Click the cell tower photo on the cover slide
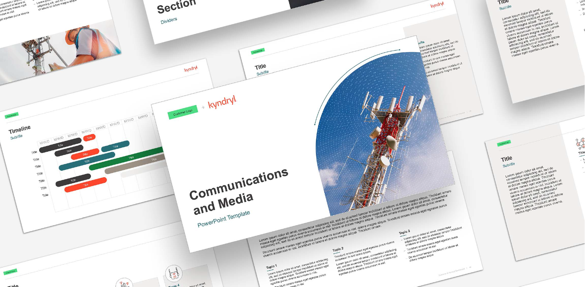Image resolution: width=585 pixels, height=287 pixels. tap(384, 133)
